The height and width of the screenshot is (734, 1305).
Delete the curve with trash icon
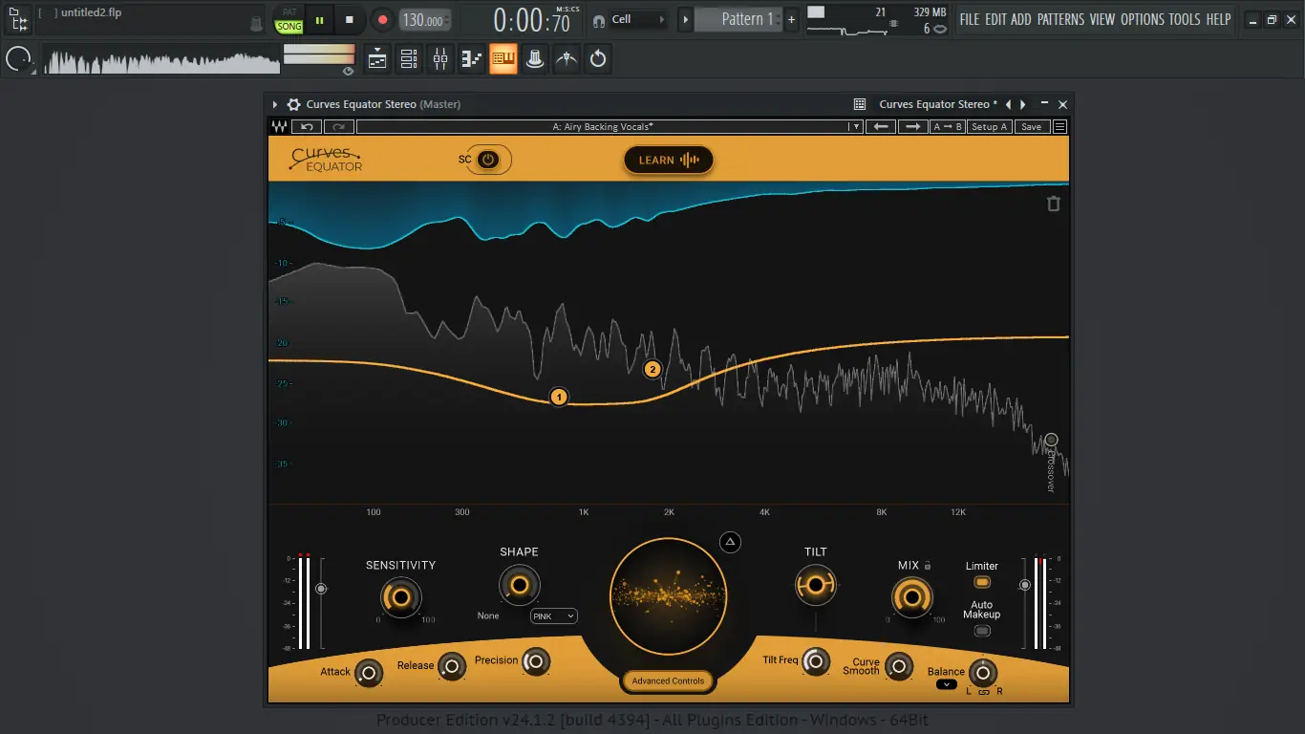1053,204
